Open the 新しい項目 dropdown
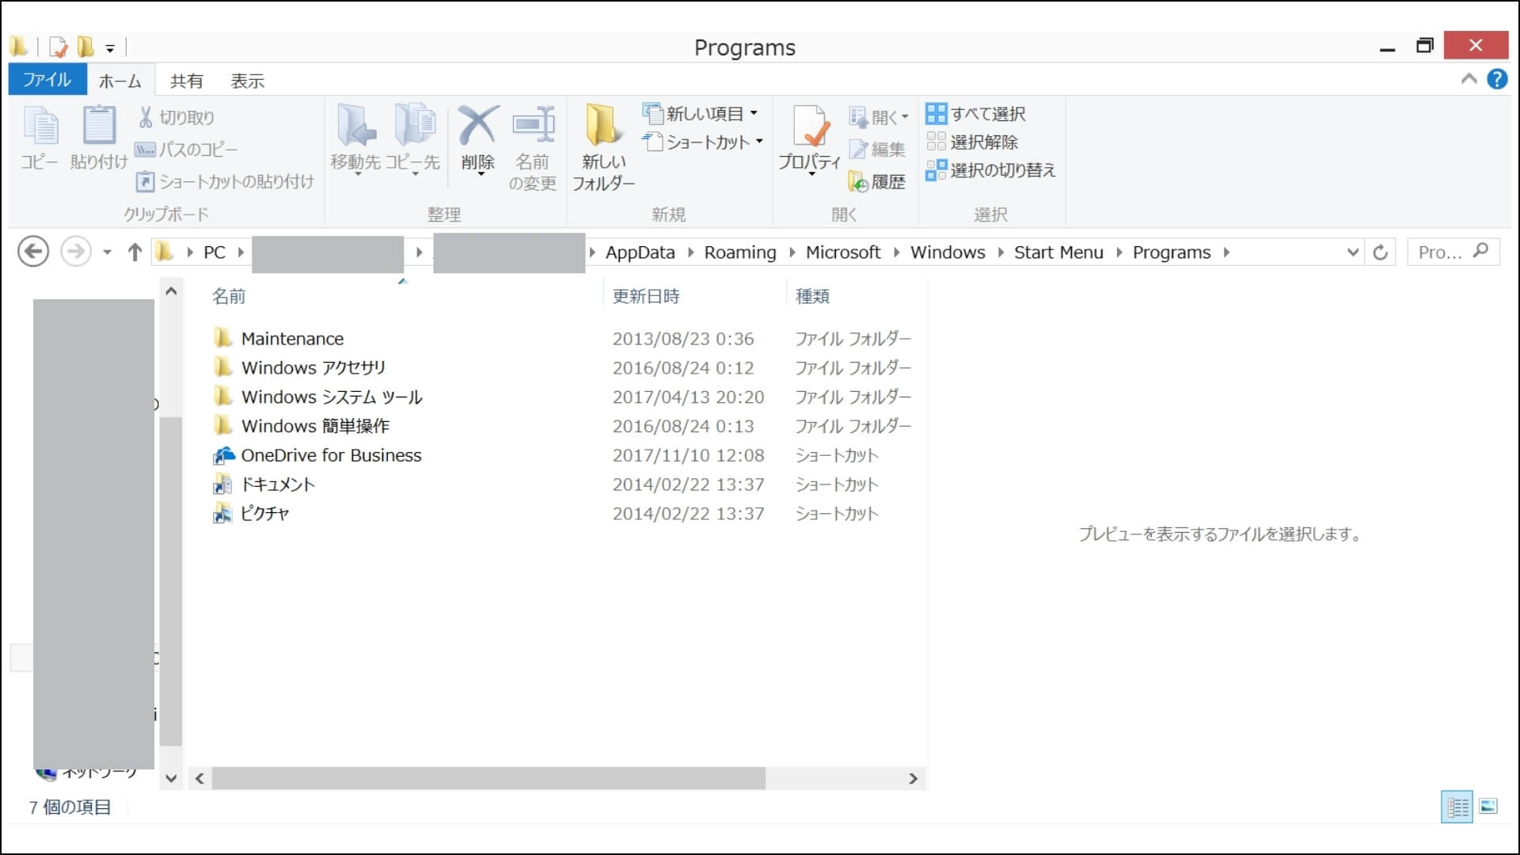The width and height of the screenshot is (1520, 855). pos(754,113)
